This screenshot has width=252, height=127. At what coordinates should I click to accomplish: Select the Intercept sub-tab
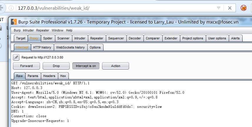(22, 47)
